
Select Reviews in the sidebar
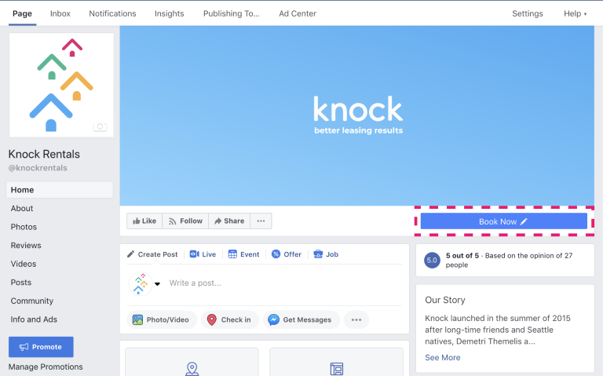click(x=26, y=245)
